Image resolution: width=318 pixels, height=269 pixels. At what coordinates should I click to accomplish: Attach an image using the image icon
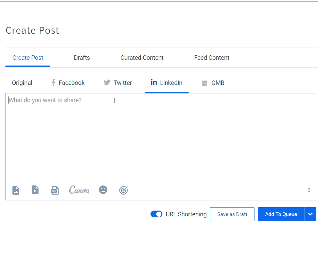coord(16,190)
